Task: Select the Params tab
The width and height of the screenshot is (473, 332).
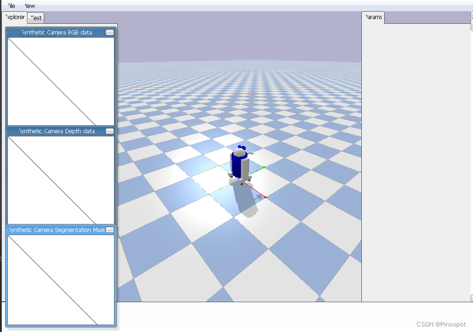Action: (x=373, y=17)
